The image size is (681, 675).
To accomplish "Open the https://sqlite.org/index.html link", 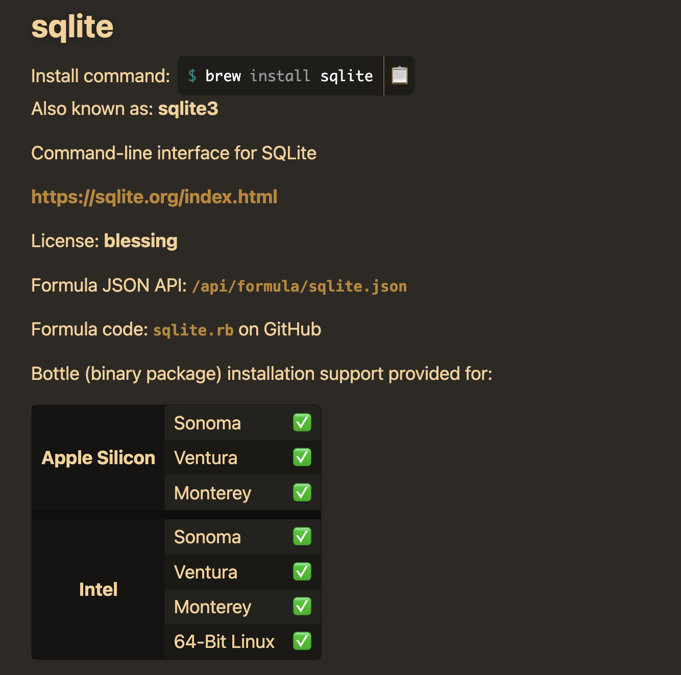I will point(154,197).
